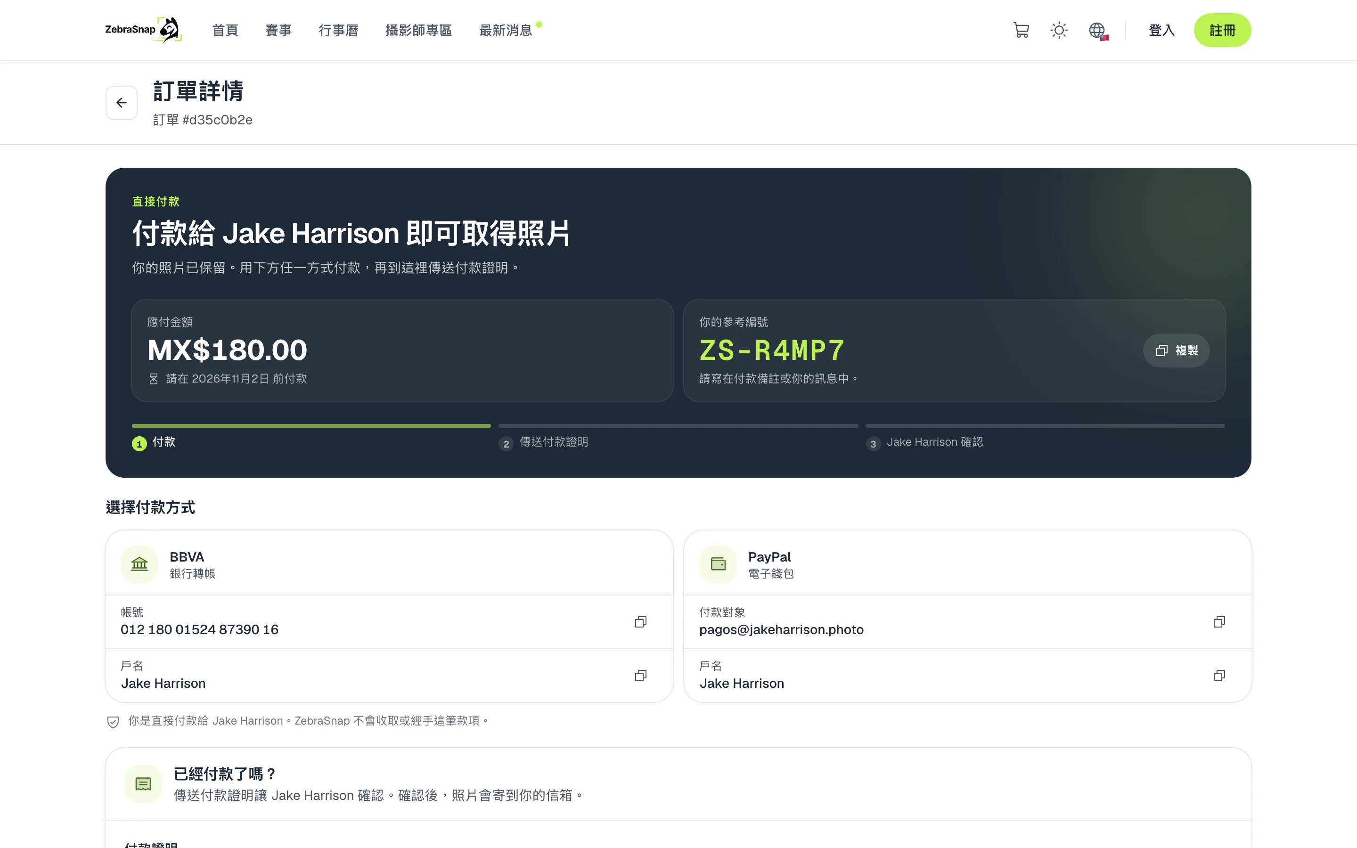Screen dimensions: 1357x848
Task: Click the email pagos@jakeharrison.photo
Action: pos(781,630)
